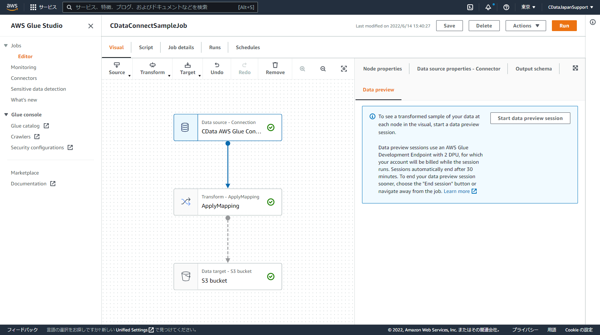Open Glue catalog external link icon
This screenshot has height=335, width=600.
[x=46, y=126]
